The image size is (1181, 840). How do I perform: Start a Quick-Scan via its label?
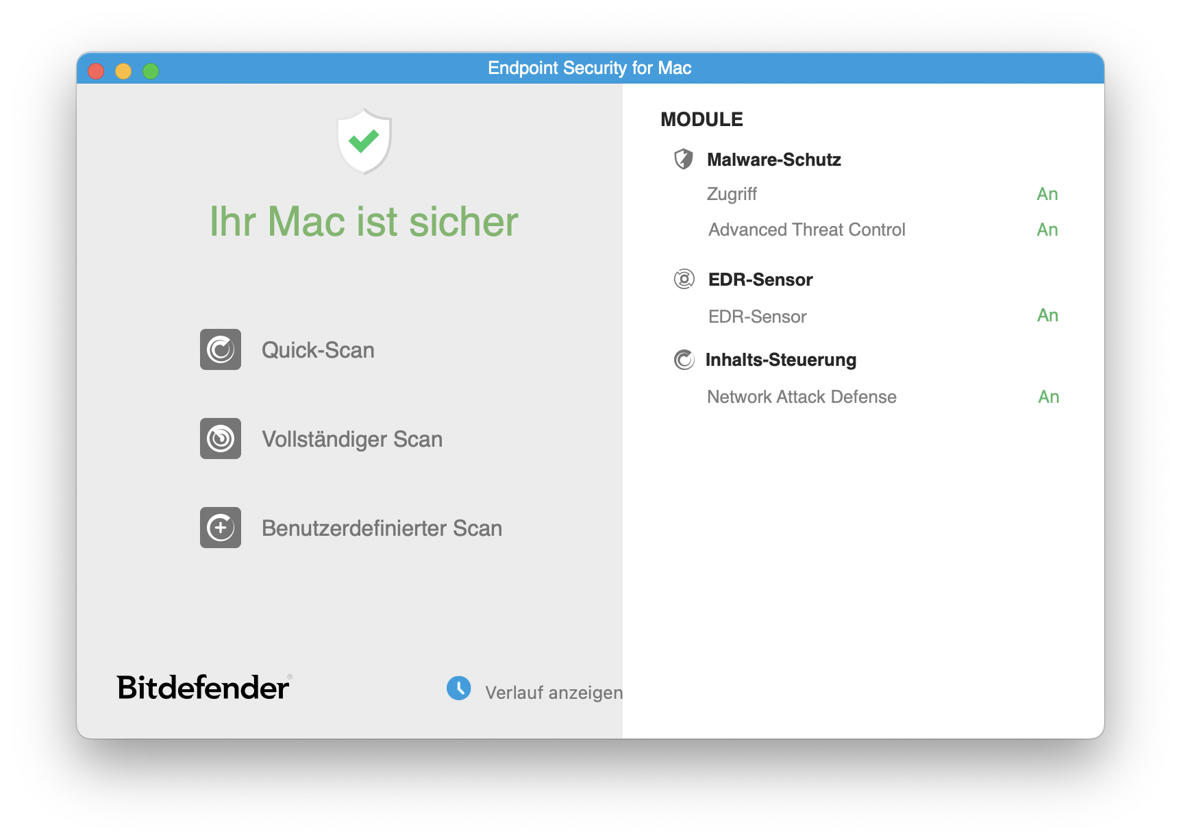point(318,350)
